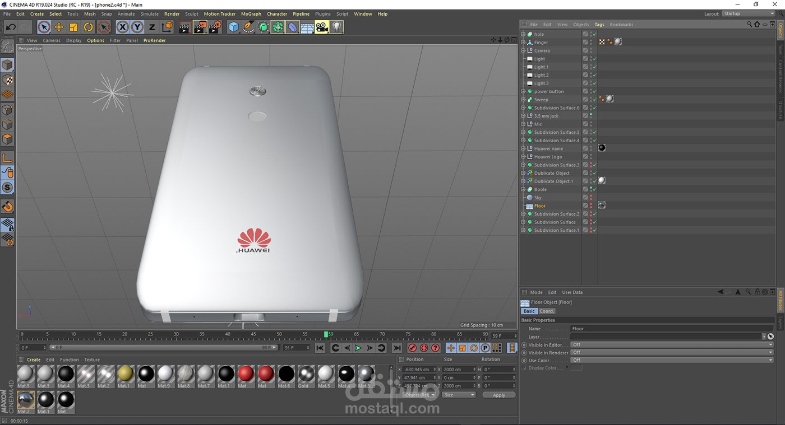Open the Simulate menu
The width and height of the screenshot is (785, 425).
[149, 14]
